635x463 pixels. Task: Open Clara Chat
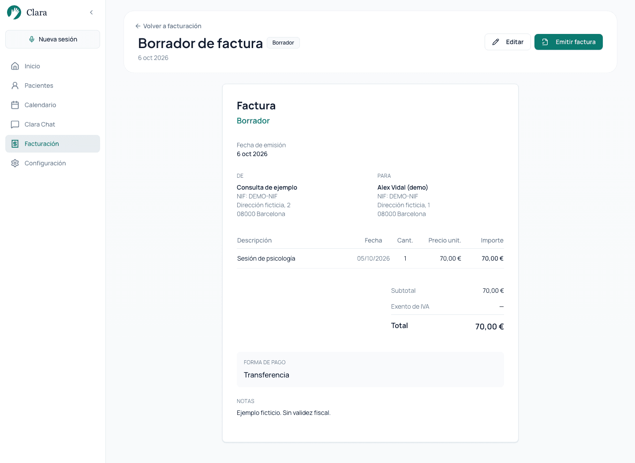(x=52, y=124)
